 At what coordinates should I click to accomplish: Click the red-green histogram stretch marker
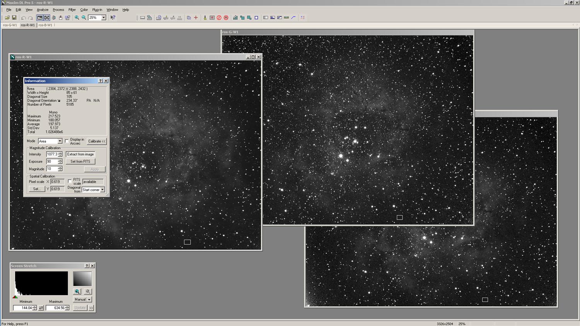pyautogui.click(x=15, y=297)
